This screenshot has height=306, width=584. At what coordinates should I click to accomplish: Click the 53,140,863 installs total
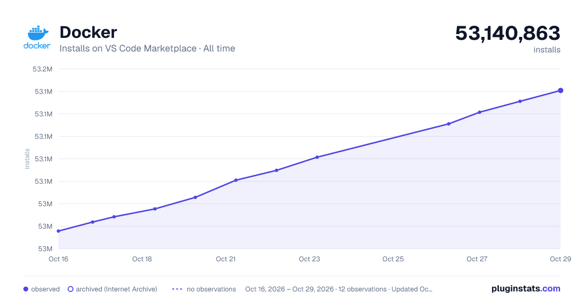(x=508, y=33)
